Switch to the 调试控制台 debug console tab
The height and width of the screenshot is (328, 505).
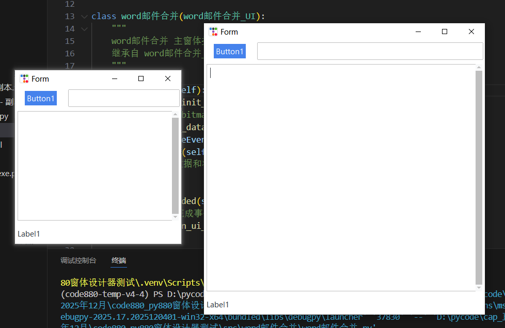coord(78,260)
